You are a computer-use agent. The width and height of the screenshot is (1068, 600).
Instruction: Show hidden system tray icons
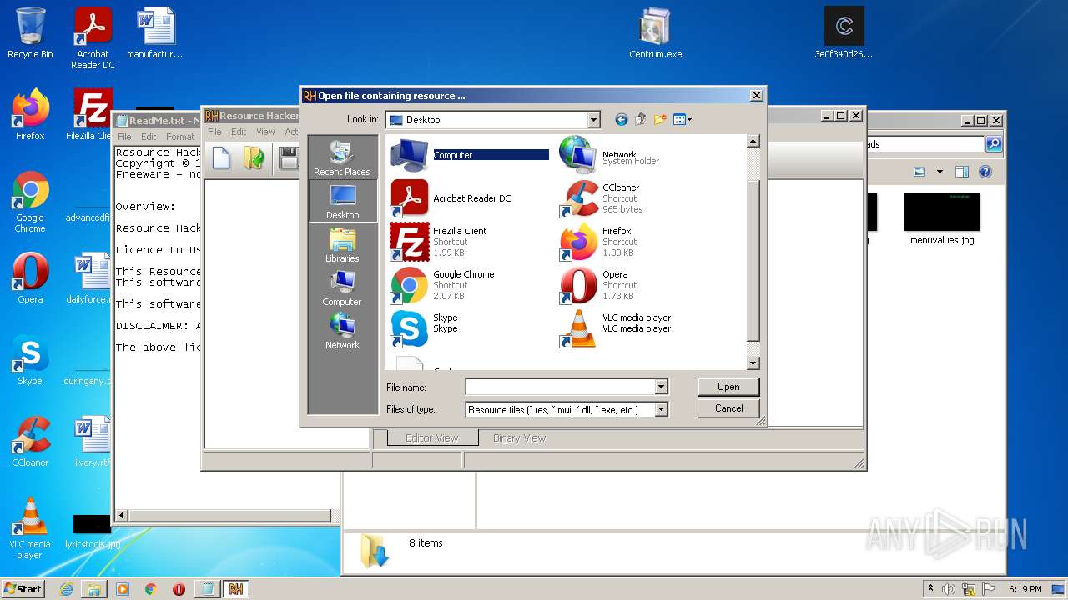click(930, 589)
